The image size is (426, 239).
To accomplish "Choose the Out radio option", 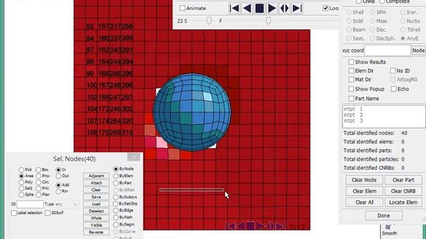I will pyautogui.click(x=59, y=176).
